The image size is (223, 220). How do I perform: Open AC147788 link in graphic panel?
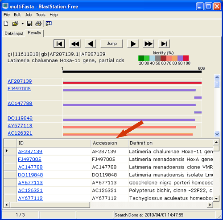(20, 104)
